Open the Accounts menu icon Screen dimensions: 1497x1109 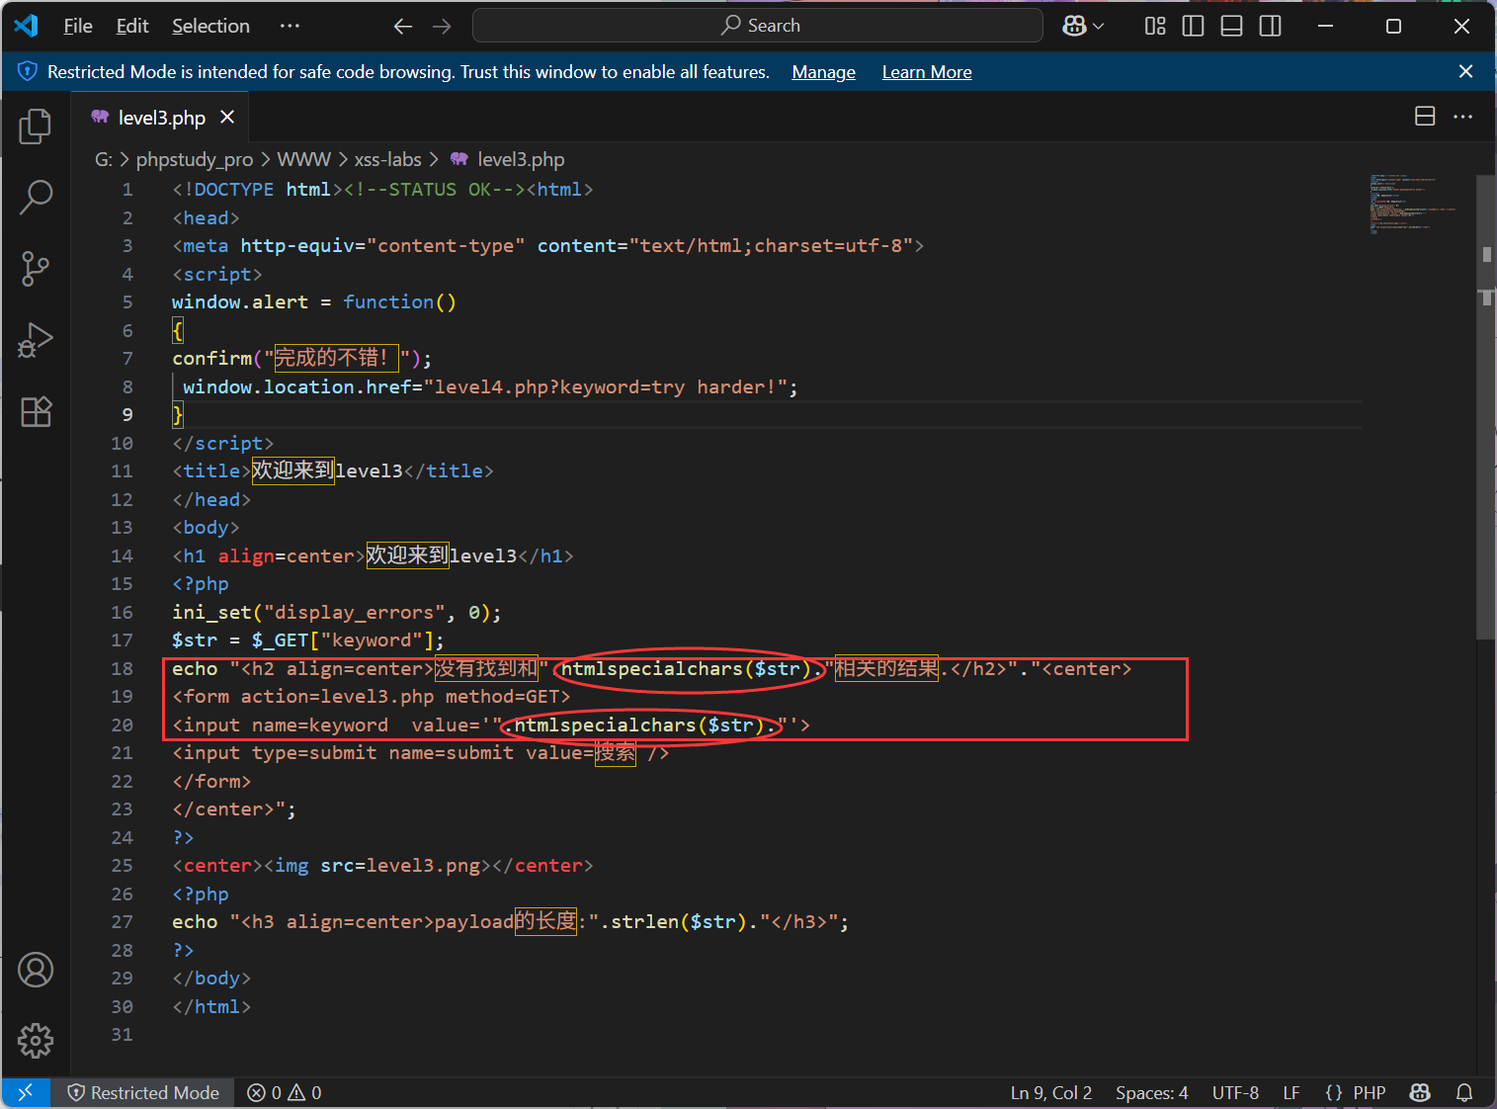pos(36,970)
